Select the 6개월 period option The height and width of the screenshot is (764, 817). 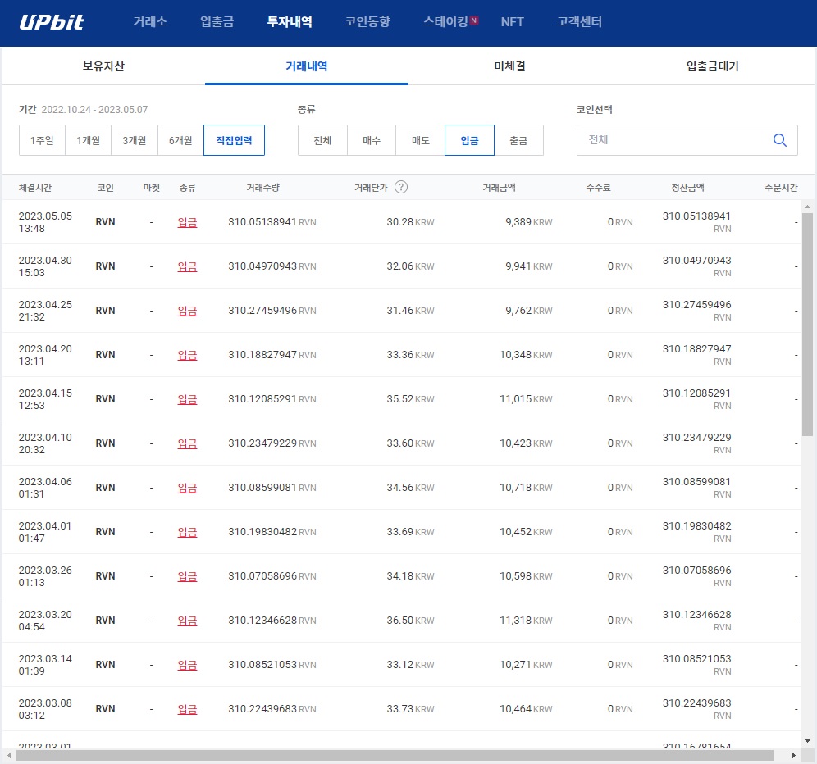180,140
